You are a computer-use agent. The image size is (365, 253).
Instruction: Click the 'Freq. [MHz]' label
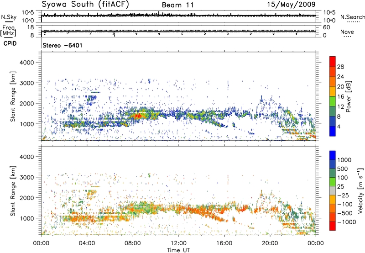coord(8,31)
